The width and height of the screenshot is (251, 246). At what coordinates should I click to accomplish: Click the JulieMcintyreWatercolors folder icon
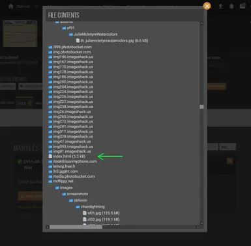click(x=71, y=34)
